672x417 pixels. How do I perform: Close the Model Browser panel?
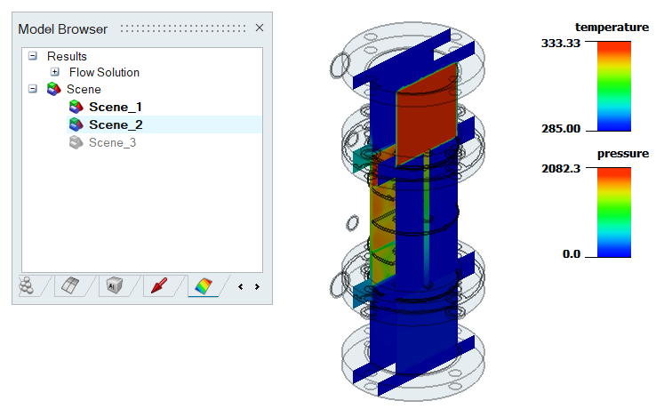click(x=260, y=28)
